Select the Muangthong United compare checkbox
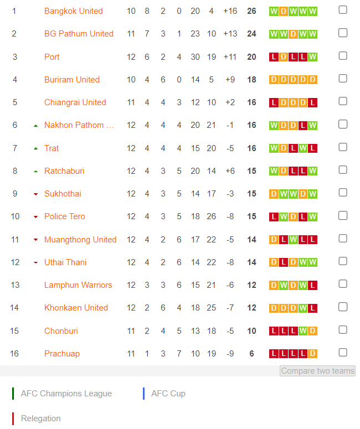This screenshot has width=360, height=429. pos(343,239)
